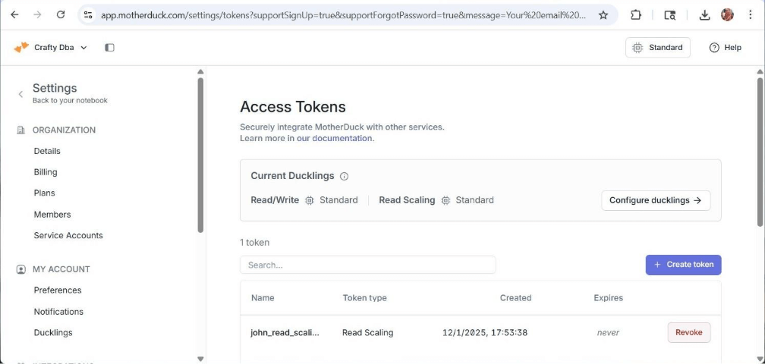
Task: Click the Create token button
Action: (683, 265)
